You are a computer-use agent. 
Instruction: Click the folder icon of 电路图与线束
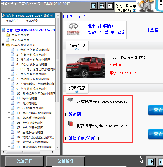[x=8, y=35]
